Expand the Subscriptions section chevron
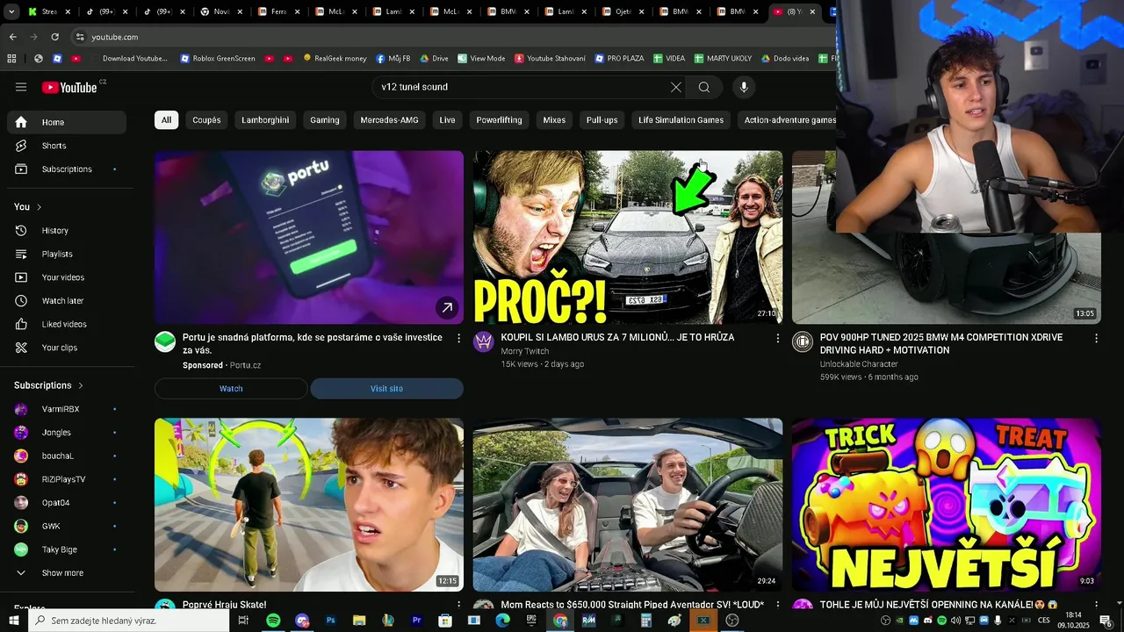 [x=81, y=385]
